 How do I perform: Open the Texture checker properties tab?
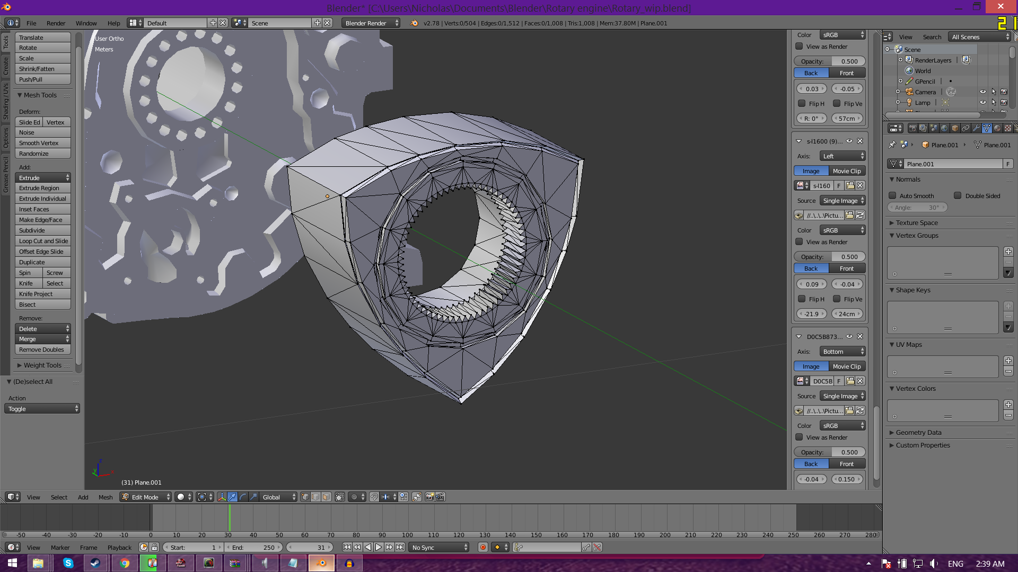tap(1008, 128)
